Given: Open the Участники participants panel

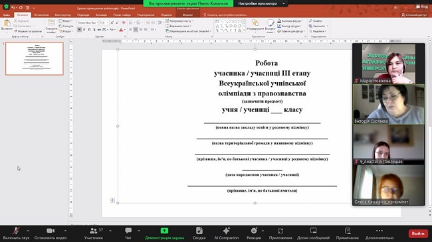Looking at the screenshot, I should [x=94, y=233].
